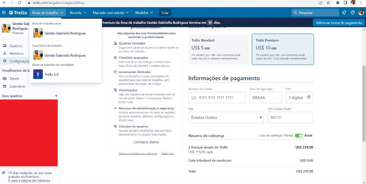Image resolution: width=366 pixels, height=184 pixels.
Task: Select the Trello Premium plan card
Action: [283, 49]
